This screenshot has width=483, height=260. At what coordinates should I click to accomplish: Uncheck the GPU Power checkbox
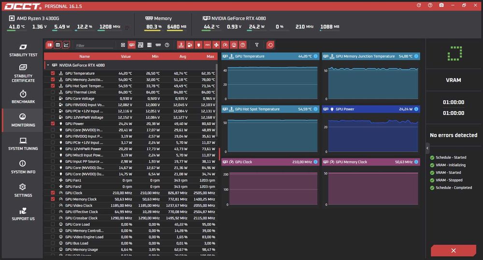coord(53,124)
